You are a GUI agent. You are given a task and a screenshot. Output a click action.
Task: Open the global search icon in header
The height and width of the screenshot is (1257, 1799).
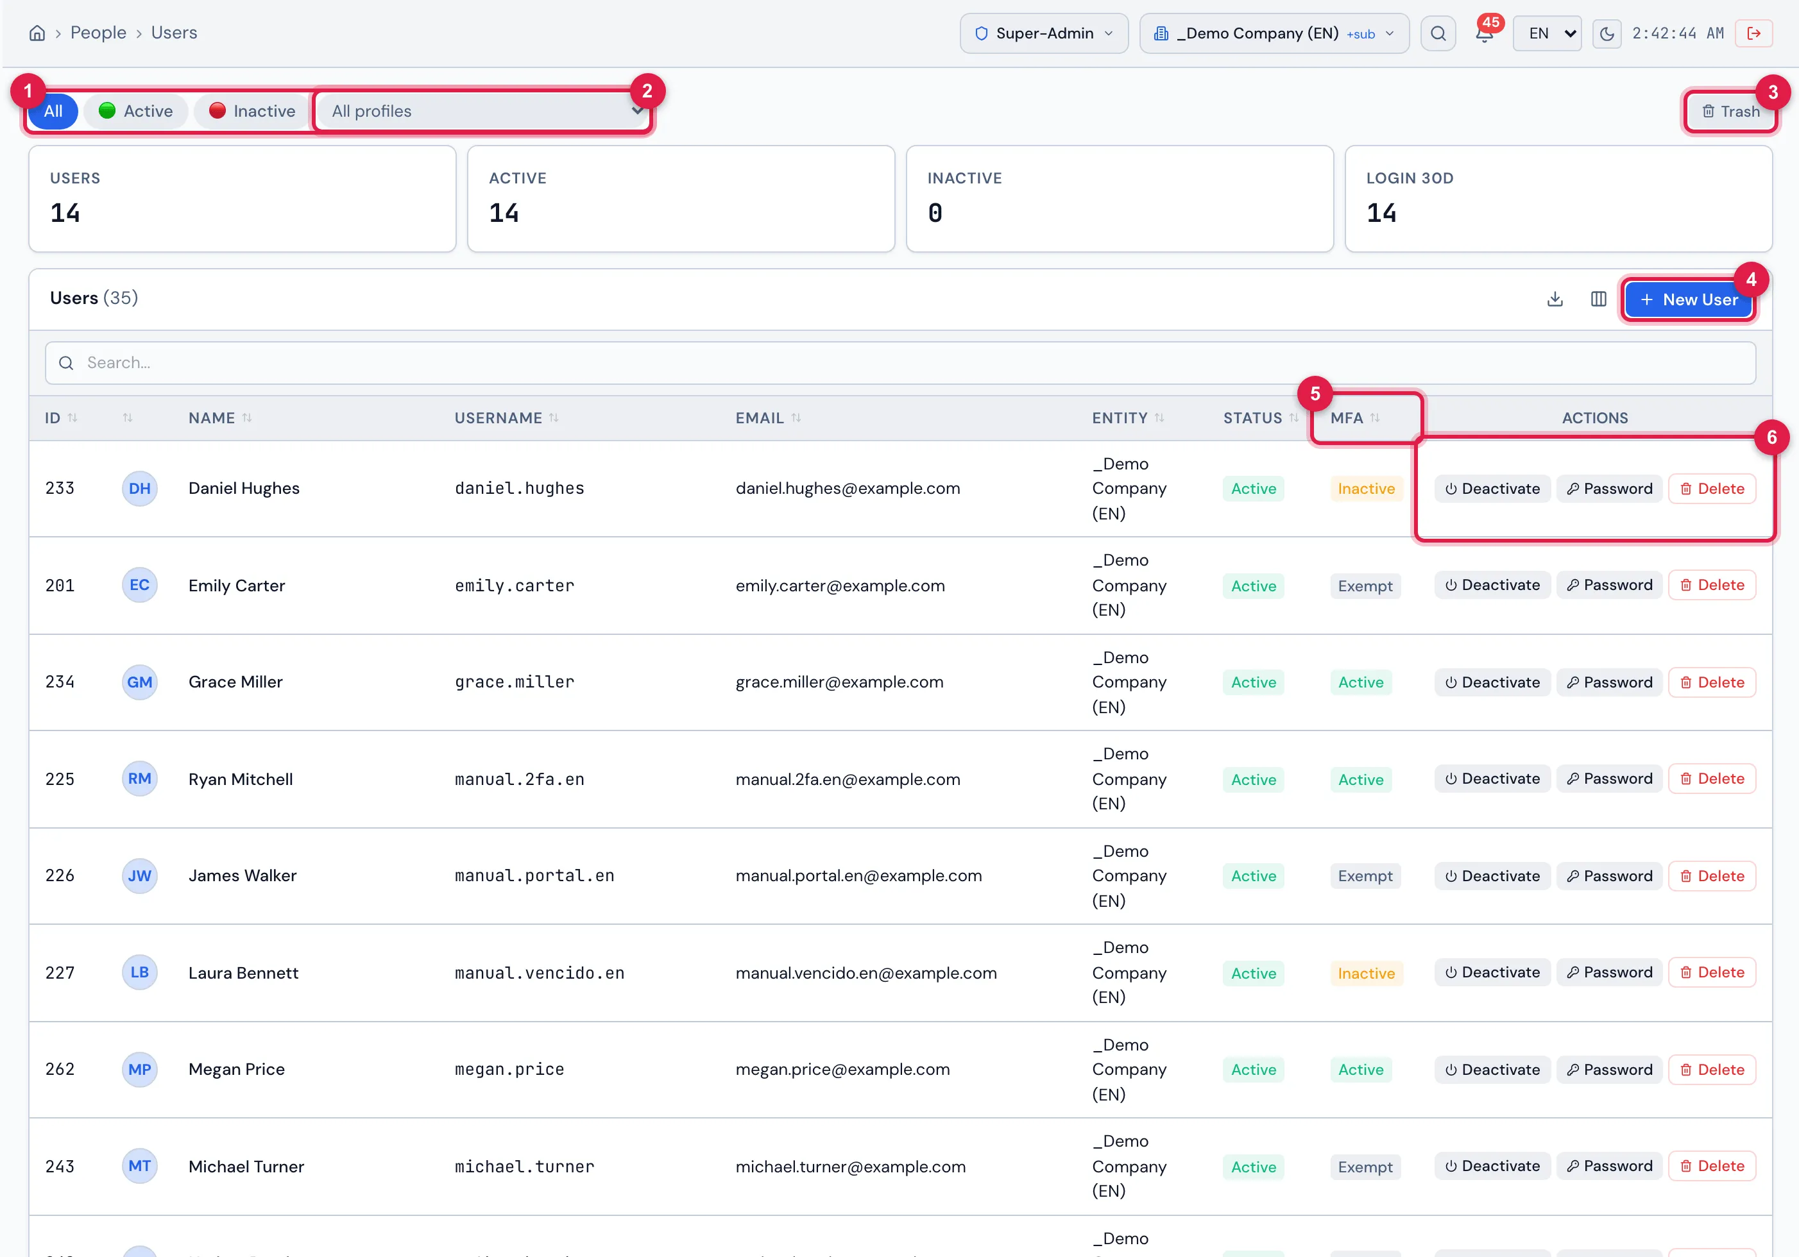[1438, 33]
